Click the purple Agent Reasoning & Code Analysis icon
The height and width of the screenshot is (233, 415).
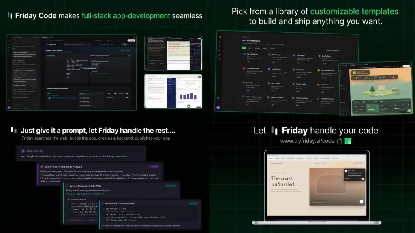tap(41, 167)
